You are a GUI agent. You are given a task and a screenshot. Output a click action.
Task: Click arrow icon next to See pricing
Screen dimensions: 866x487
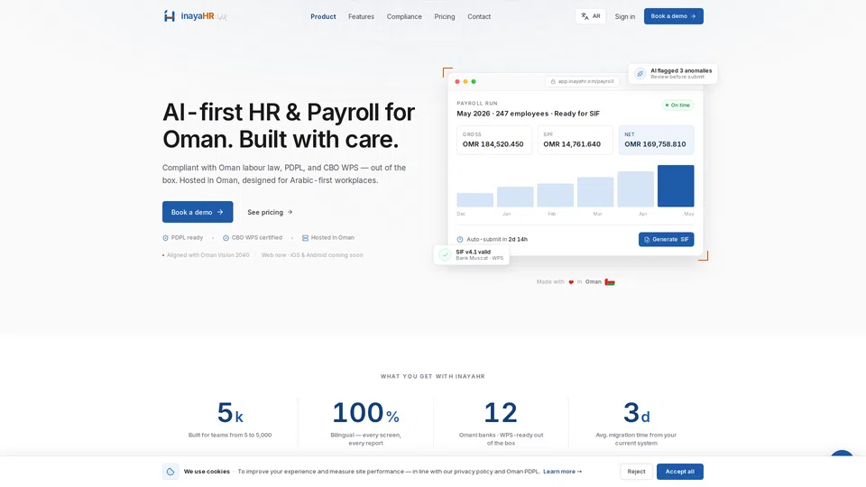[290, 212]
